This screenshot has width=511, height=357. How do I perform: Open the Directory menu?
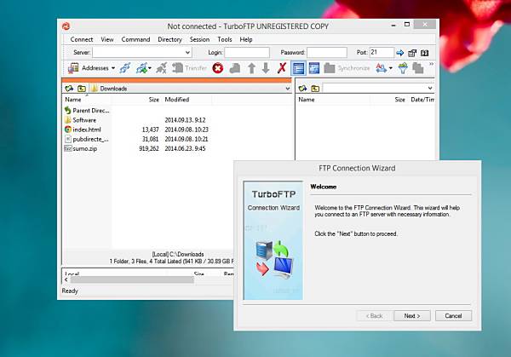(x=169, y=39)
